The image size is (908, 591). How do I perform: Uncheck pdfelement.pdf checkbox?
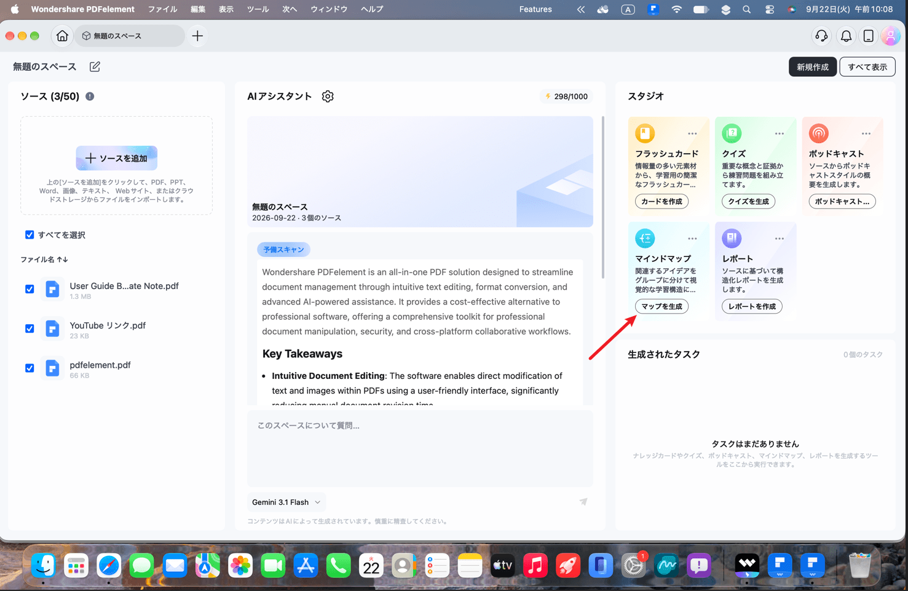coord(30,368)
